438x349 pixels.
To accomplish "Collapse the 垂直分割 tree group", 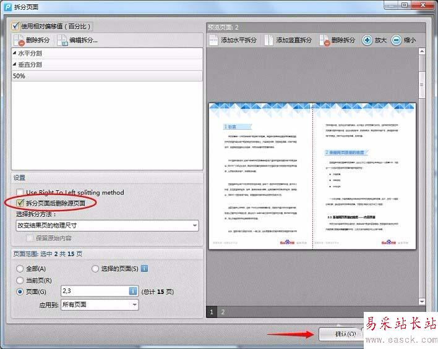I will [14, 64].
